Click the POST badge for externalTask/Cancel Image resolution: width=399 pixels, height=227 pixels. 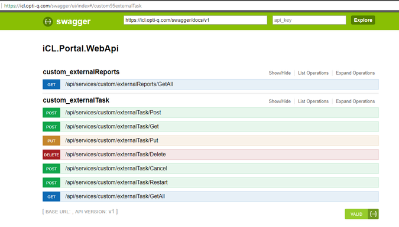[x=51, y=169]
